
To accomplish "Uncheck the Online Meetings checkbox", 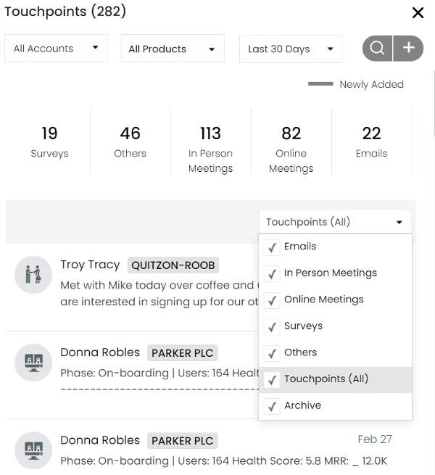I will (272, 300).
